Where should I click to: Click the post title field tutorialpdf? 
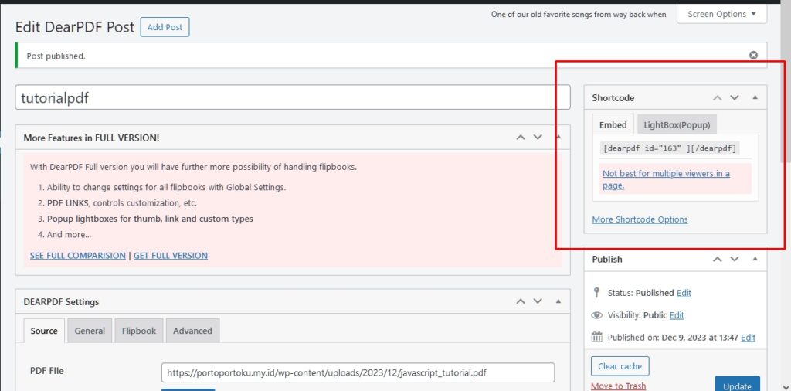coord(293,97)
